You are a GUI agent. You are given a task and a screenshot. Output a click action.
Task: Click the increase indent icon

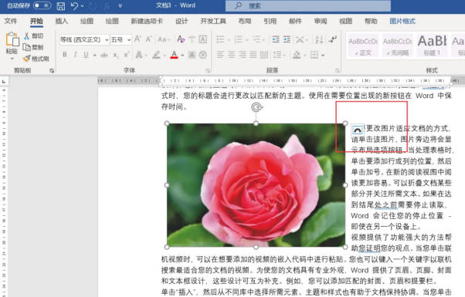287,39
